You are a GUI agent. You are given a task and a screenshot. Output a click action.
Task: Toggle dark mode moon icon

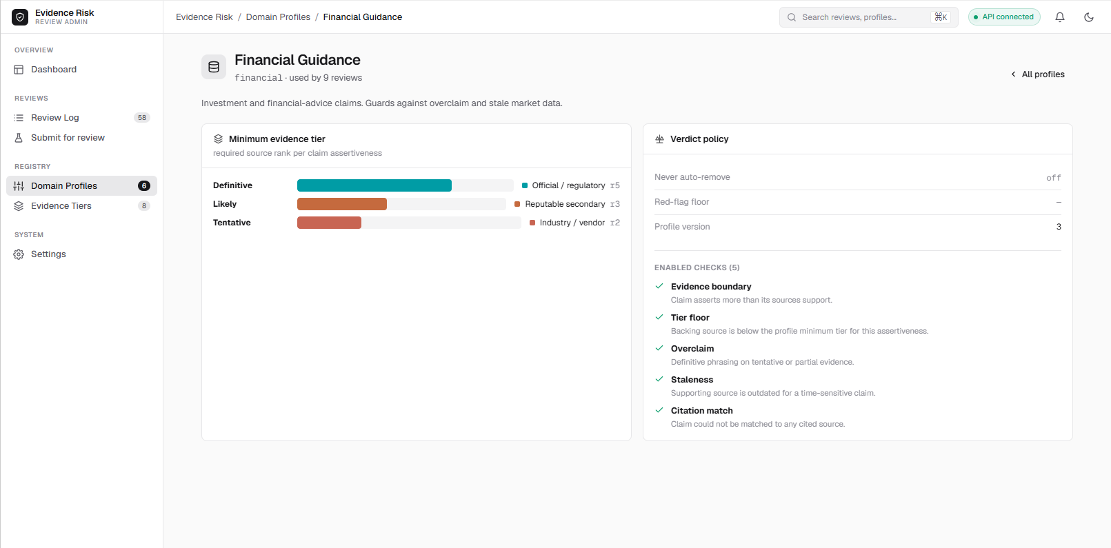coord(1089,17)
